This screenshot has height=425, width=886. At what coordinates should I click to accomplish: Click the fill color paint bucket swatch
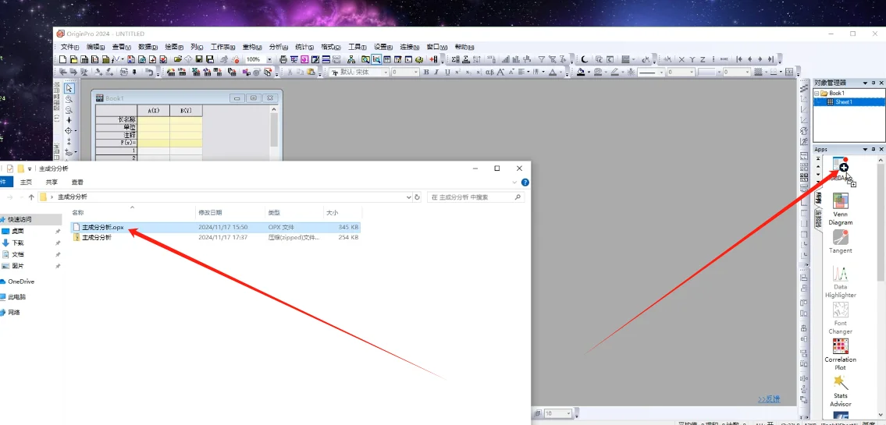[x=581, y=73]
